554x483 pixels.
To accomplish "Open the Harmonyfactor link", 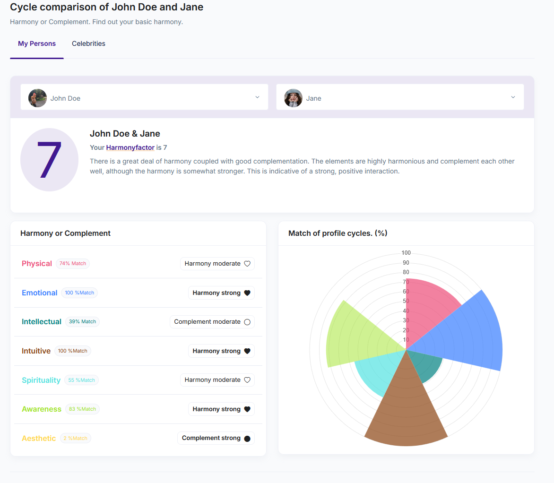I will [130, 148].
